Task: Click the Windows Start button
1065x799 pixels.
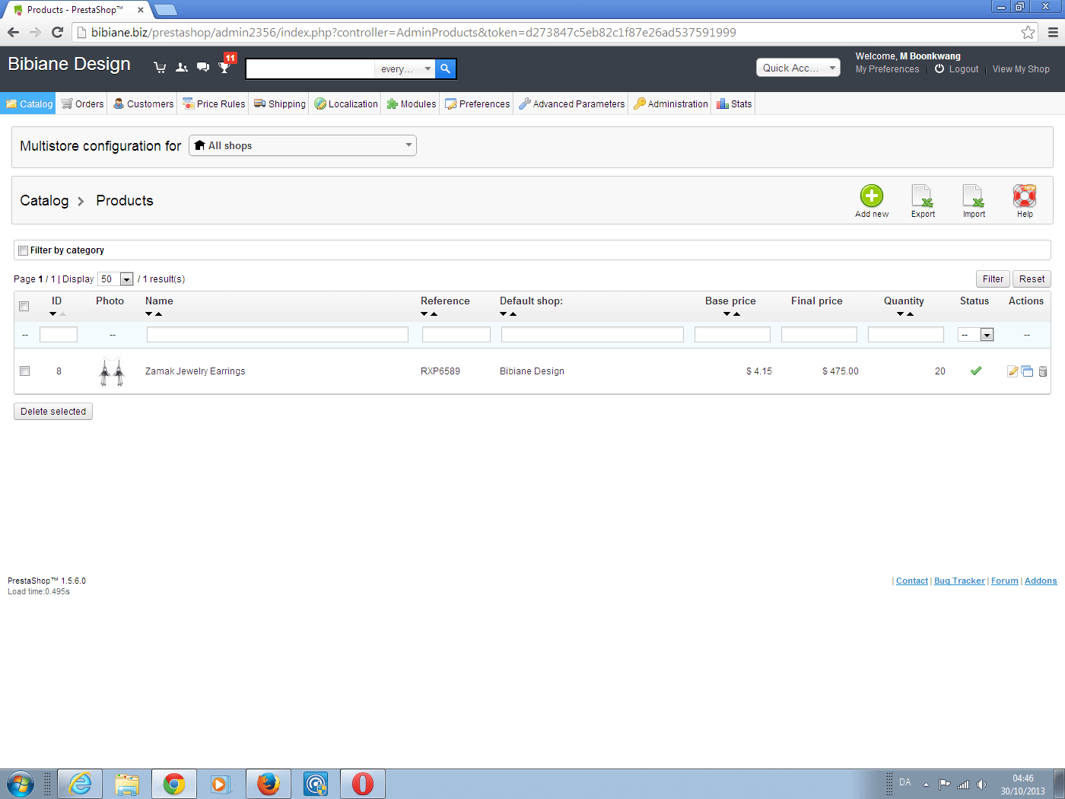Action: (x=21, y=784)
